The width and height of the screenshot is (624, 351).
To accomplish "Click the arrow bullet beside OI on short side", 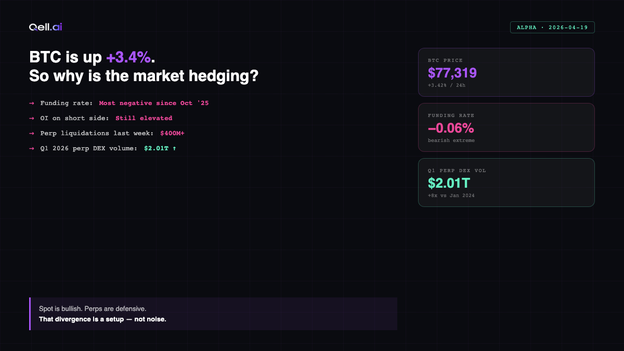I will tap(32, 118).
